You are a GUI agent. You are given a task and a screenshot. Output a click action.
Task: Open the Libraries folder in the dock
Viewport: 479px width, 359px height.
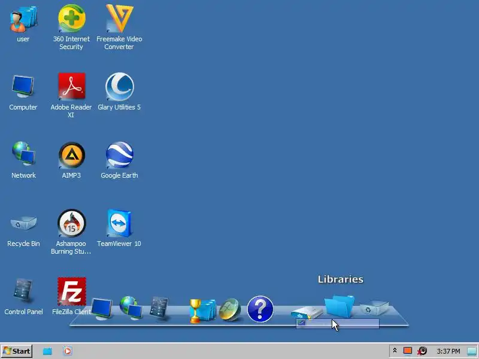(339, 306)
